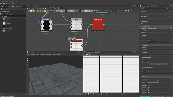Toggle Non Square Expansion True button
This screenshot has width=173, height=97.
[157, 42]
